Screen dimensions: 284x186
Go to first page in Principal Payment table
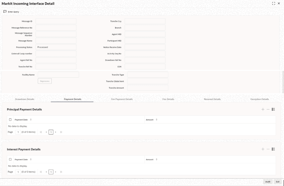pyautogui.click(x=41, y=132)
